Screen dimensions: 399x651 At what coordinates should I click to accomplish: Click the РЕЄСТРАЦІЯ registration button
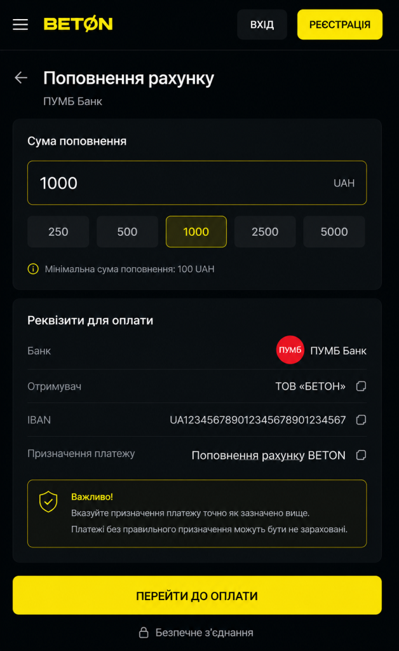(340, 25)
